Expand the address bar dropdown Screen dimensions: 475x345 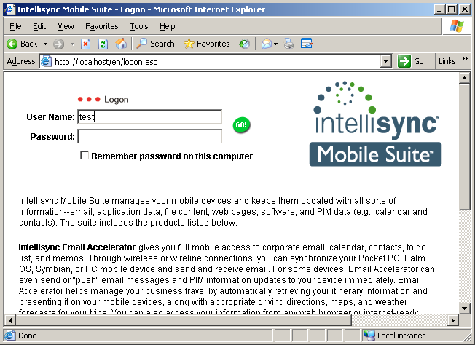pos(385,61)
